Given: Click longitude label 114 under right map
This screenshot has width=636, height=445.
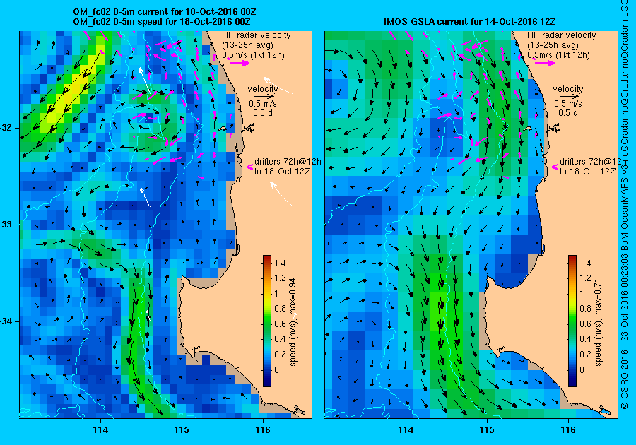Looking at the screenshot, I should 406,430.
